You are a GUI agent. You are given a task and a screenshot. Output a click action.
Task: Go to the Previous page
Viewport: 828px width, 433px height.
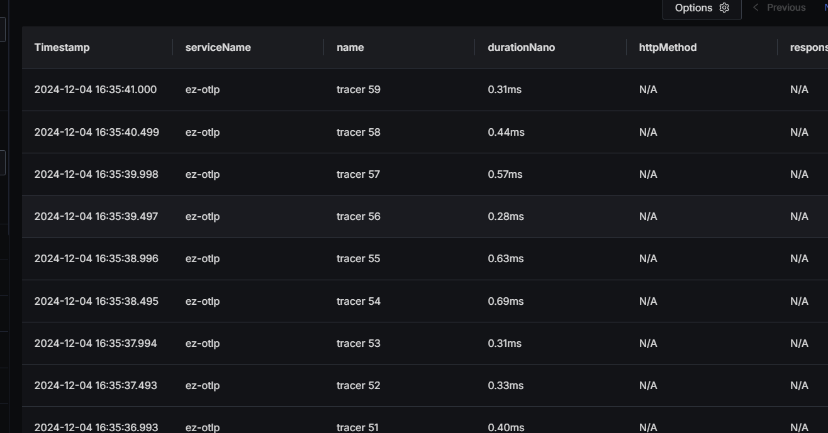point(779,8)
